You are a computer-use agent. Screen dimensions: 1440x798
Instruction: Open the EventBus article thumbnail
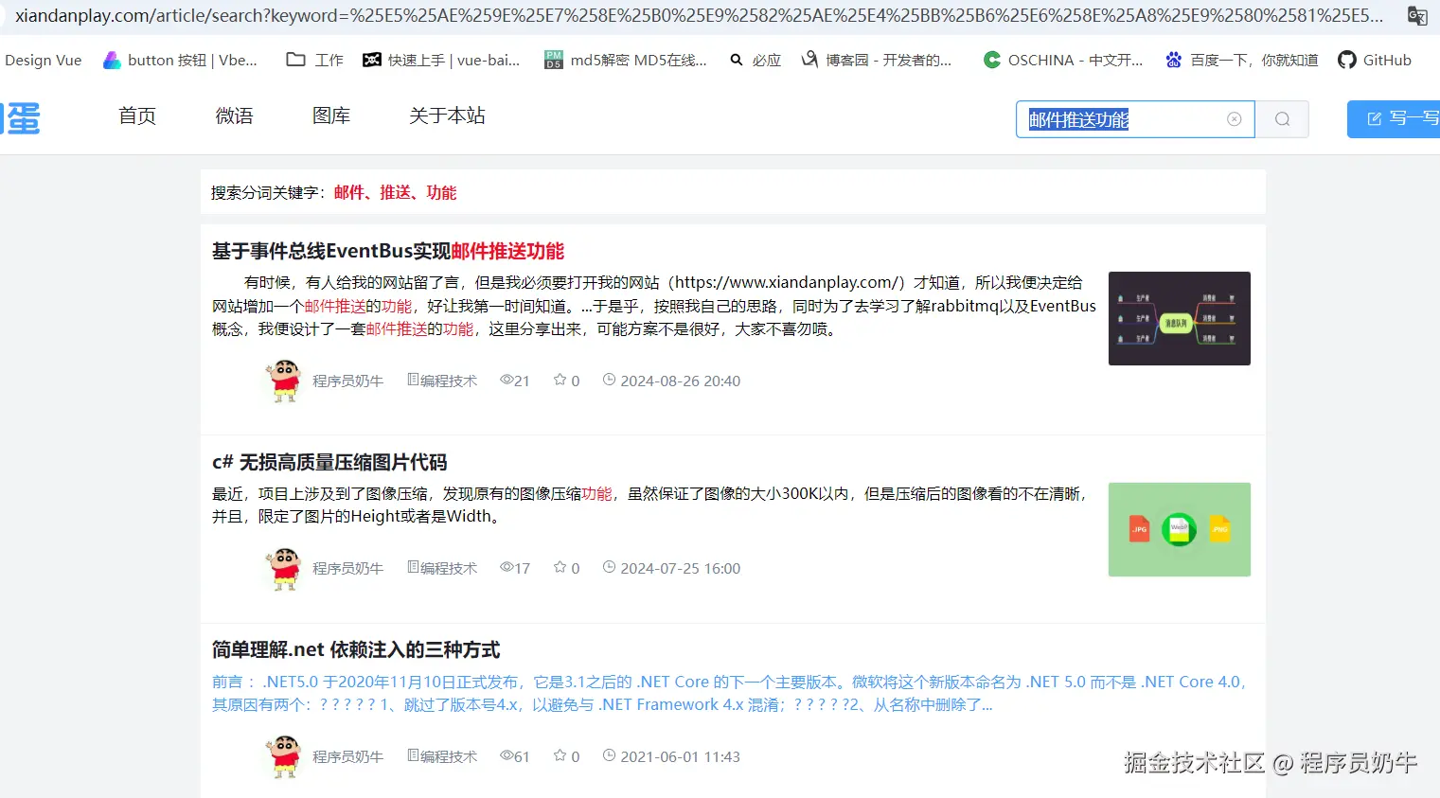click(x=1180, y=318)
